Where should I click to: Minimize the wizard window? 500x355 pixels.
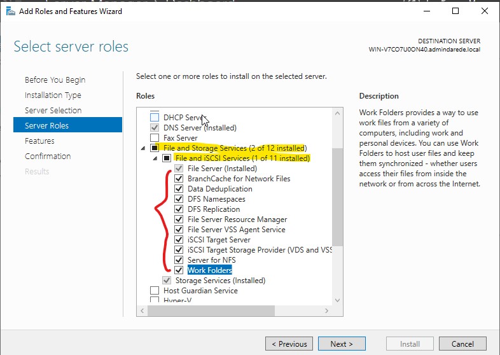[x=427, y=11]
